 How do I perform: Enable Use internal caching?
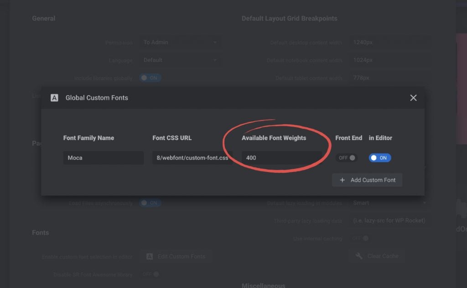click(x=359, y=238)
